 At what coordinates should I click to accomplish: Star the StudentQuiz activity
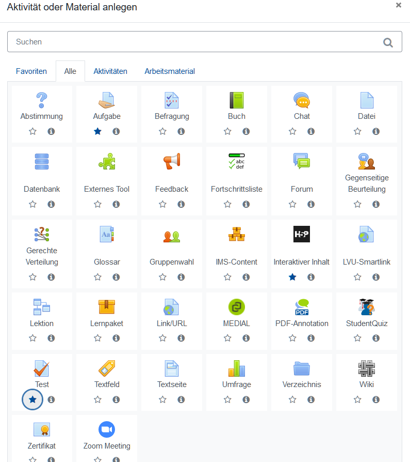(x=357, y=338)
